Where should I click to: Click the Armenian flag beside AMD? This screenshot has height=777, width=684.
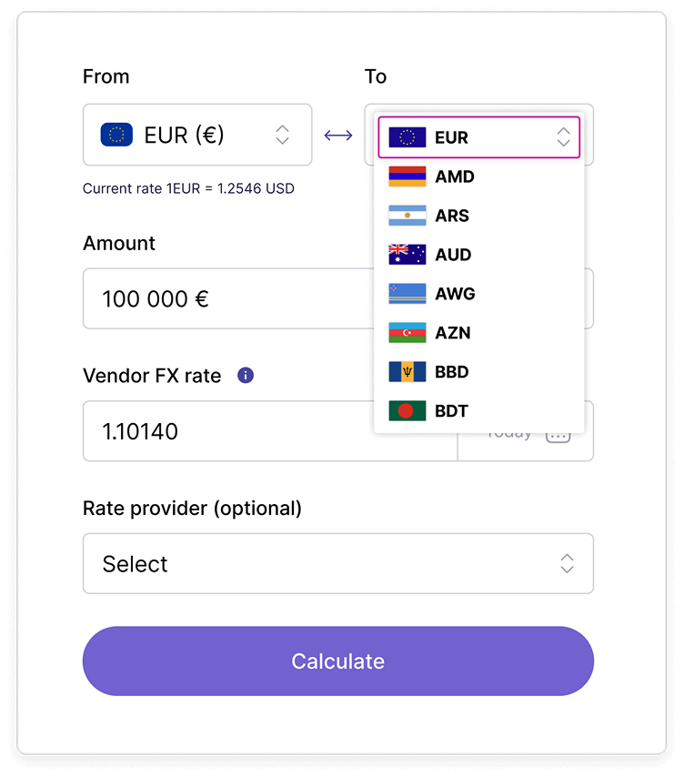(407, 176)
